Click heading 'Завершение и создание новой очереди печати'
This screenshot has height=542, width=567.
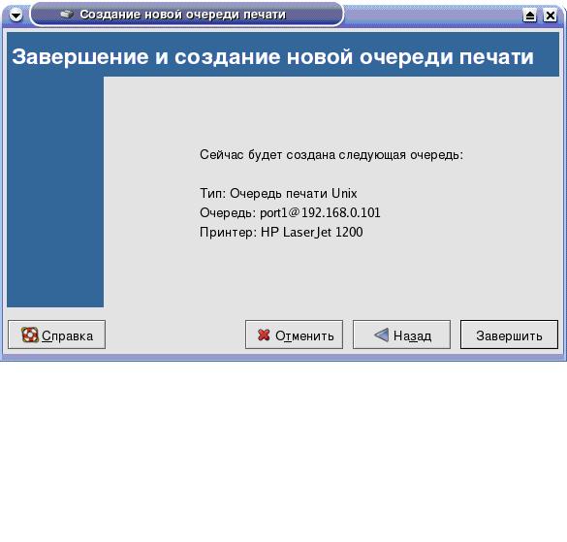272,57
